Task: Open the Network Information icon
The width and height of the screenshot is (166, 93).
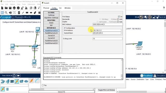Action: [18, 8]
